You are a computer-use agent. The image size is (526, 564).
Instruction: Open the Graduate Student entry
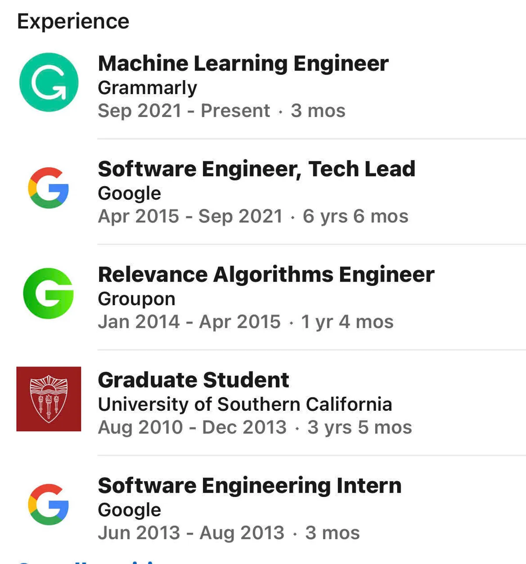193,380
